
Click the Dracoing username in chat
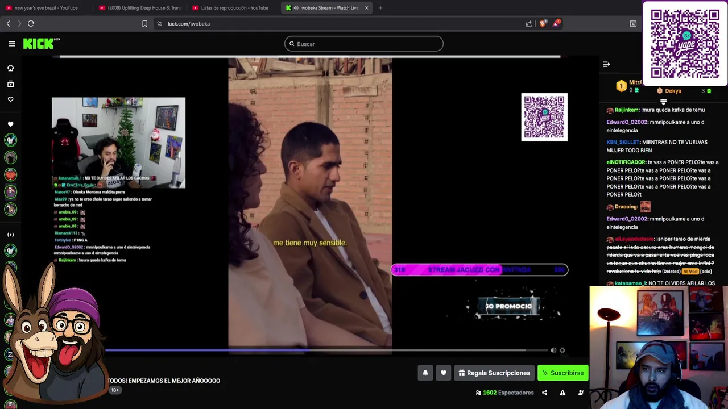(x=626, y=207)
